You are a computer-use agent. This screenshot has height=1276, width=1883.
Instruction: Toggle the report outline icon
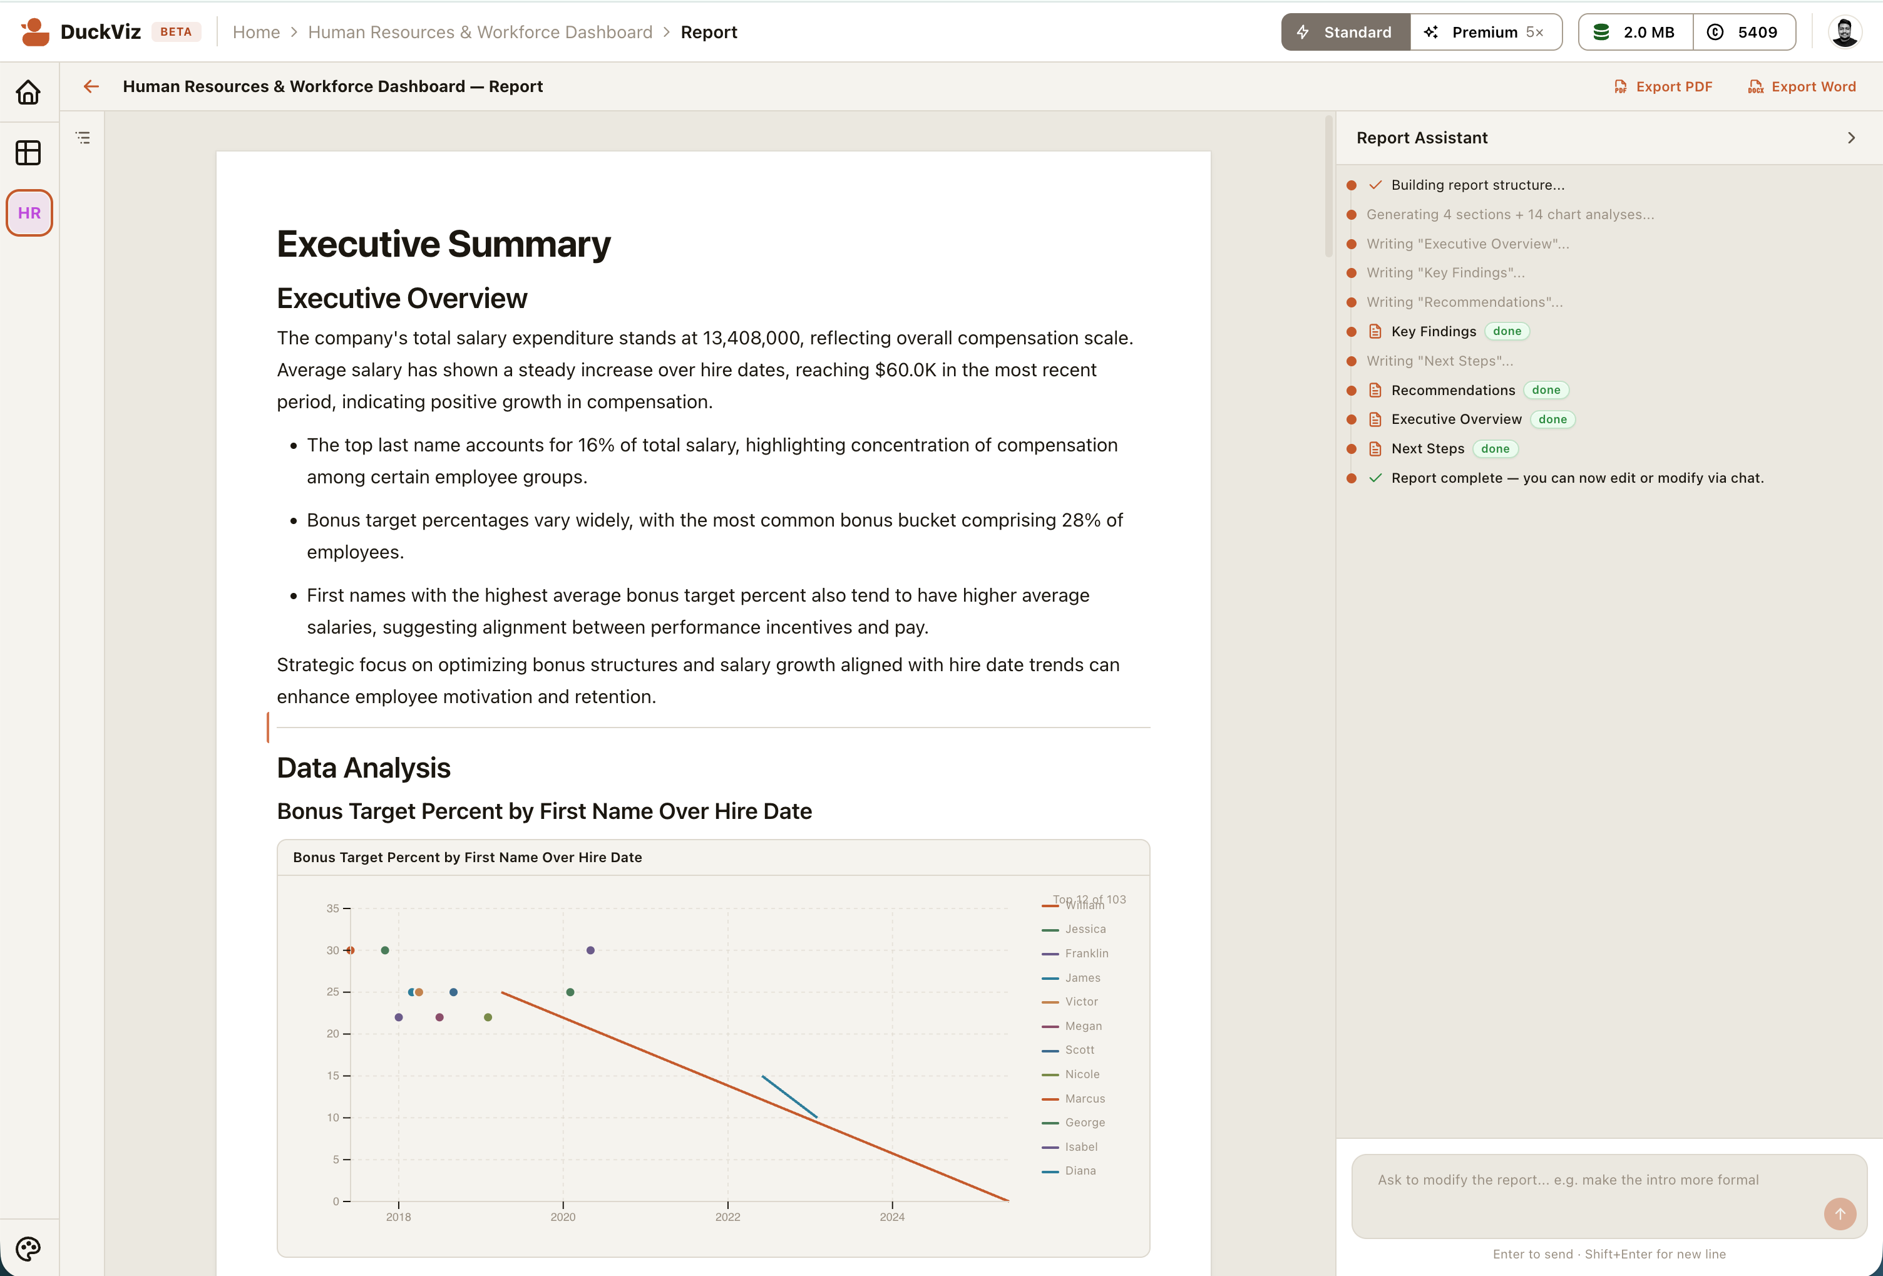(x=83, y=138)
